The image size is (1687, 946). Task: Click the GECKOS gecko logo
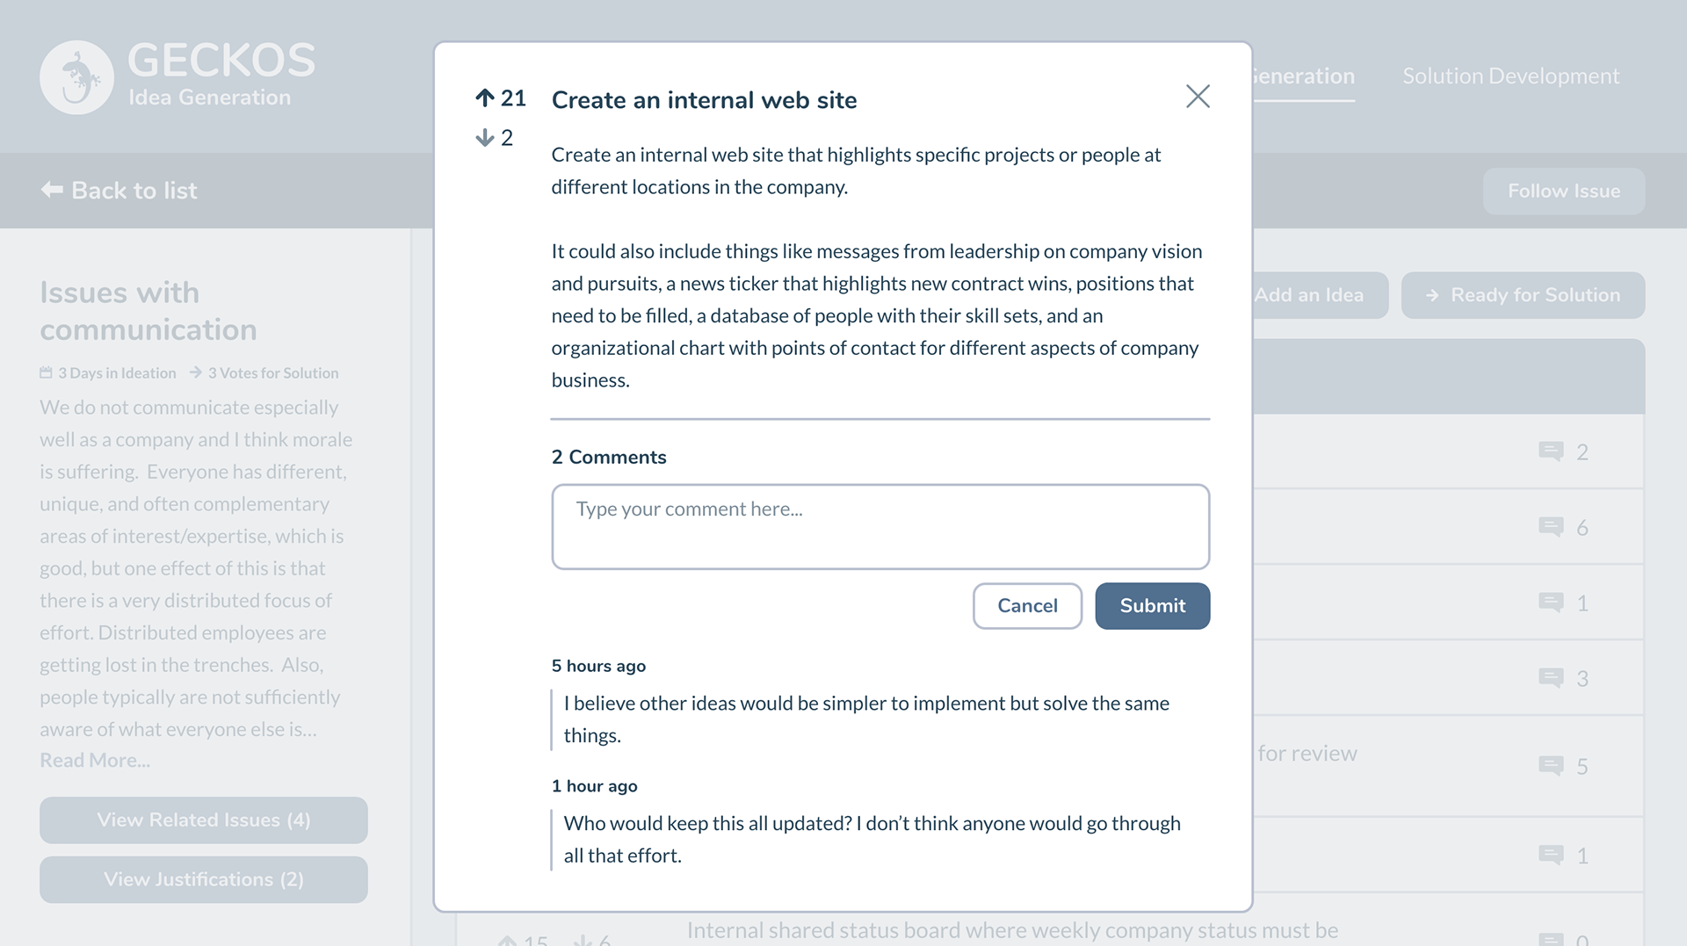[76, 77]
